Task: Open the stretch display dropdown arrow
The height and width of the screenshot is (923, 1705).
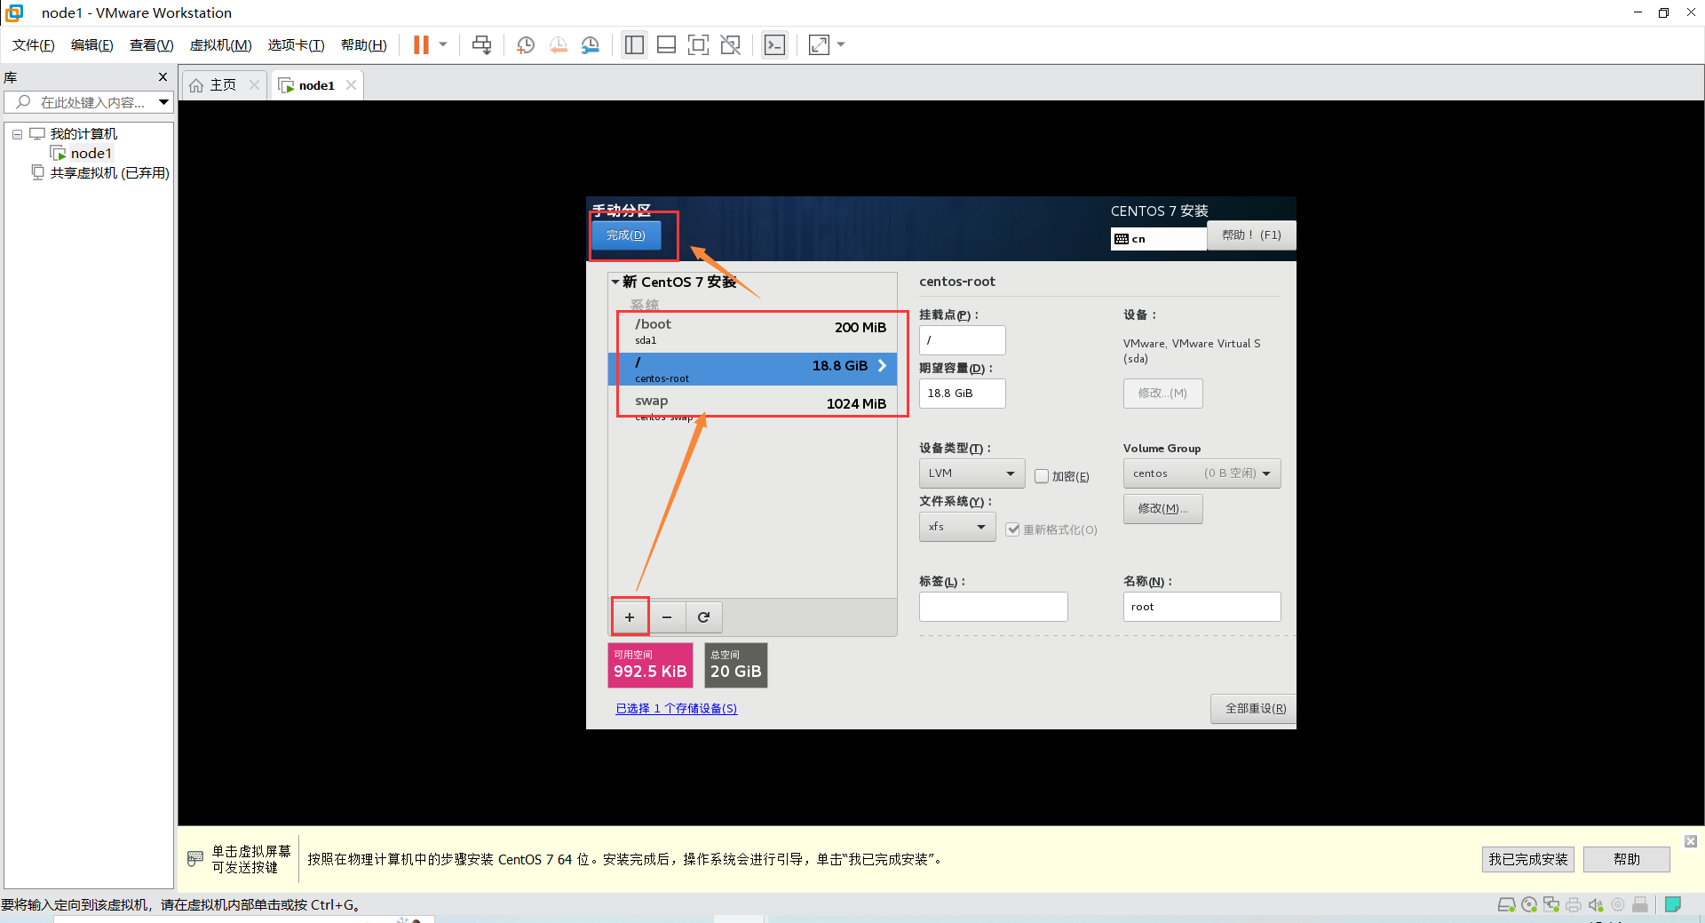Action: click(841, 44)
